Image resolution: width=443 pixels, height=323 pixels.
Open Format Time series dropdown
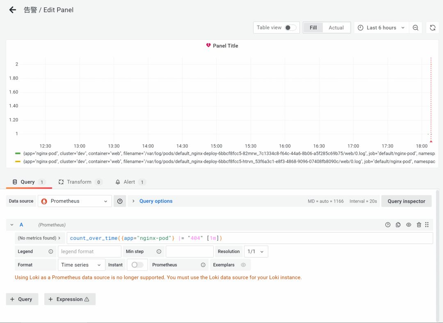(81, 265)
